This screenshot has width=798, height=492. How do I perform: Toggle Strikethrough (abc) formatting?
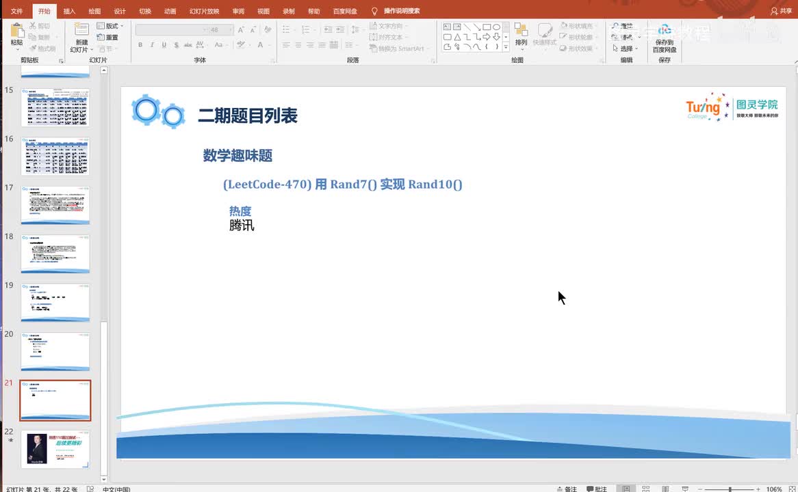[188, 44]
